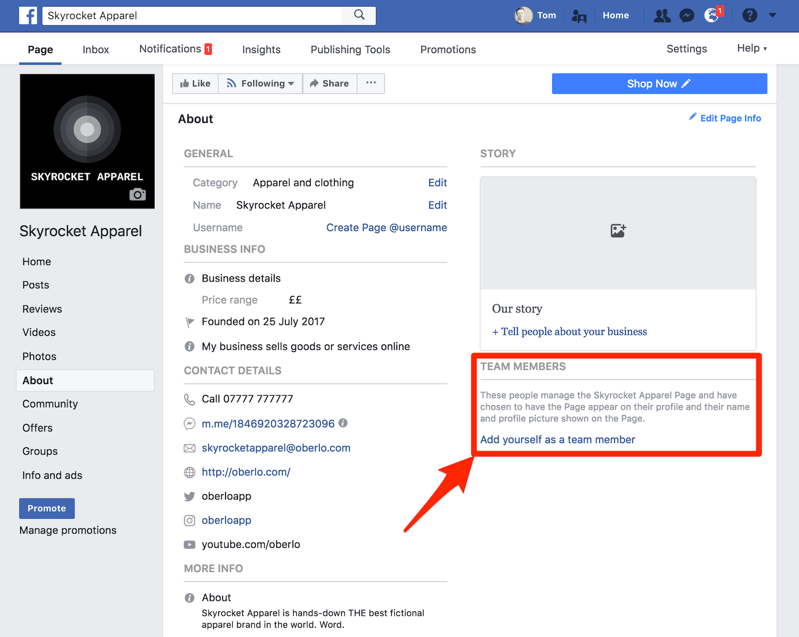Open the ellipsis more options menu
The image size is (799, 637).
[371, 83]
